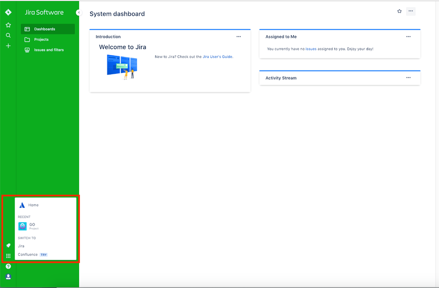Open notifications via the sidebar rocket icon
Image resolution: width=439 pixels, height=288 pixels.
point(8,245)
